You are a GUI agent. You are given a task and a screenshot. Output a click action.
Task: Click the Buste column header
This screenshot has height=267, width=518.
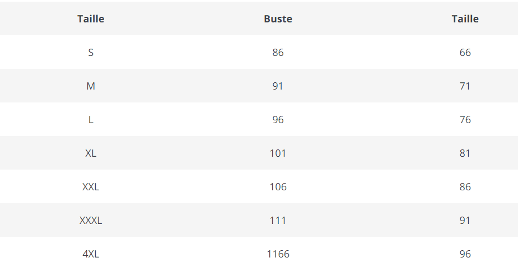tap(278, 19)
